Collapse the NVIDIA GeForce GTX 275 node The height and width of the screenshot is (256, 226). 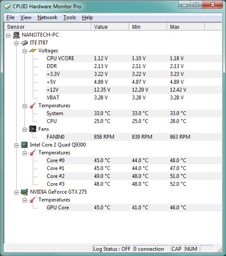click(x=16, y=192)
